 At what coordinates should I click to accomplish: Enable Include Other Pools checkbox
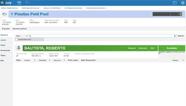coord(16,39)
